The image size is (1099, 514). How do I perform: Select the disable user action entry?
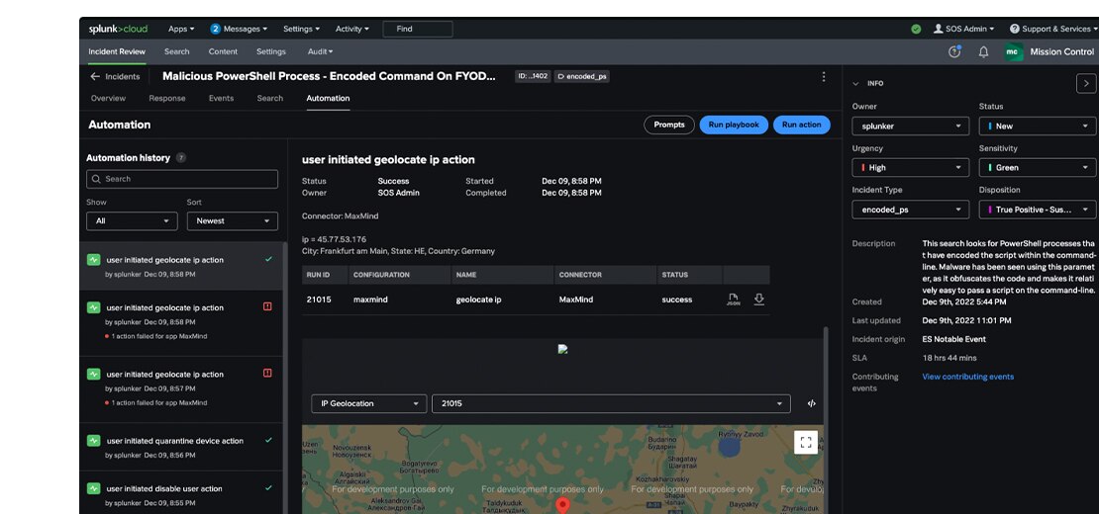click(x=181, y=493)
